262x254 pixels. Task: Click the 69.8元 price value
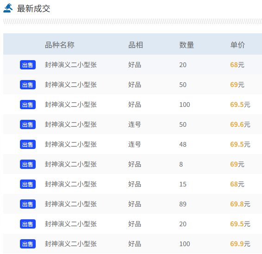pyautogui.click(x=240, y=204)
